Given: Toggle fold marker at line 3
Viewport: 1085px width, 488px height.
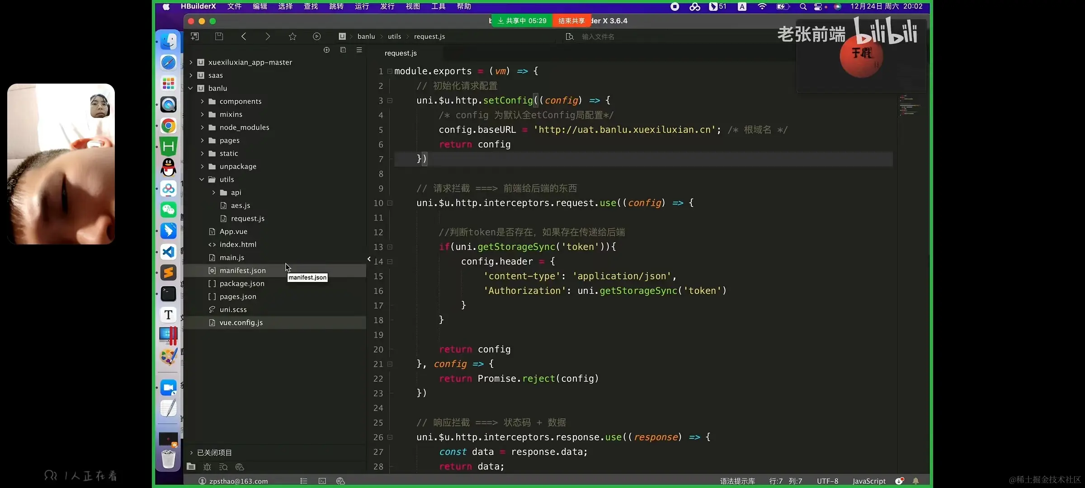Looking at the screenshot, I should pyautogui.click(x=390, y=100).
